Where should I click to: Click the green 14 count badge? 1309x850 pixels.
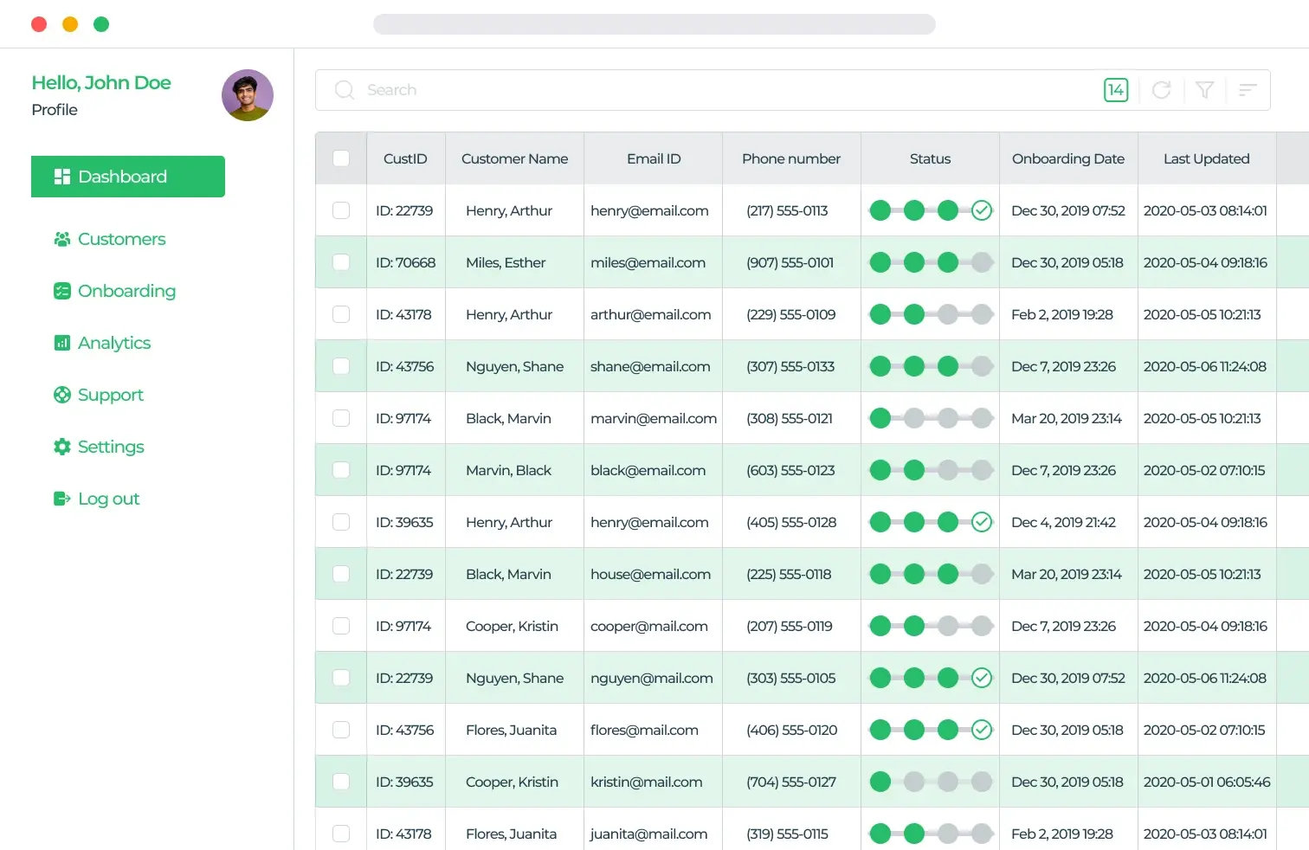click(x=1116, y=90)
